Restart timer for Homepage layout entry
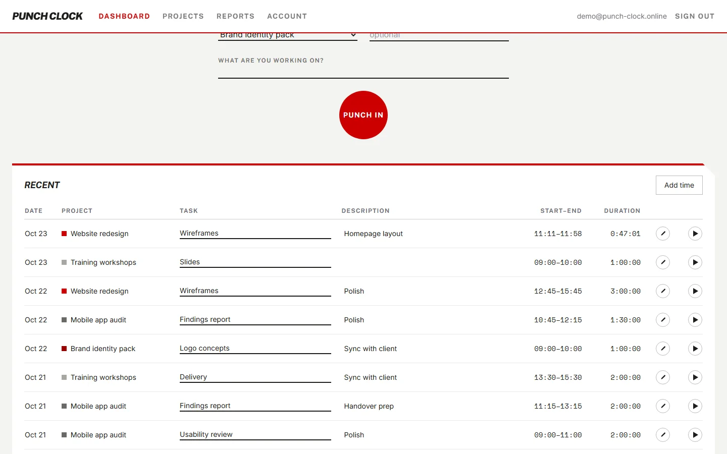Viewport: 727px width, 454px height. point(695,234)
